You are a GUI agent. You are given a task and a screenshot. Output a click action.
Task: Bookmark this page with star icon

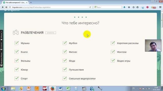click(x=133, y=7)
